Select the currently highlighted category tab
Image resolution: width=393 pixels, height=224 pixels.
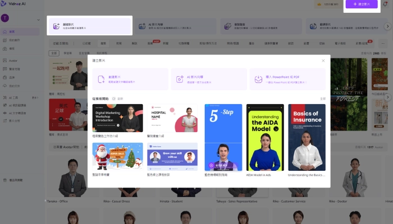tap(103, 43)
